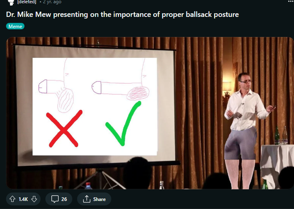Click the 1.4K vote score

pyautogui.click(x=23, y=199)
